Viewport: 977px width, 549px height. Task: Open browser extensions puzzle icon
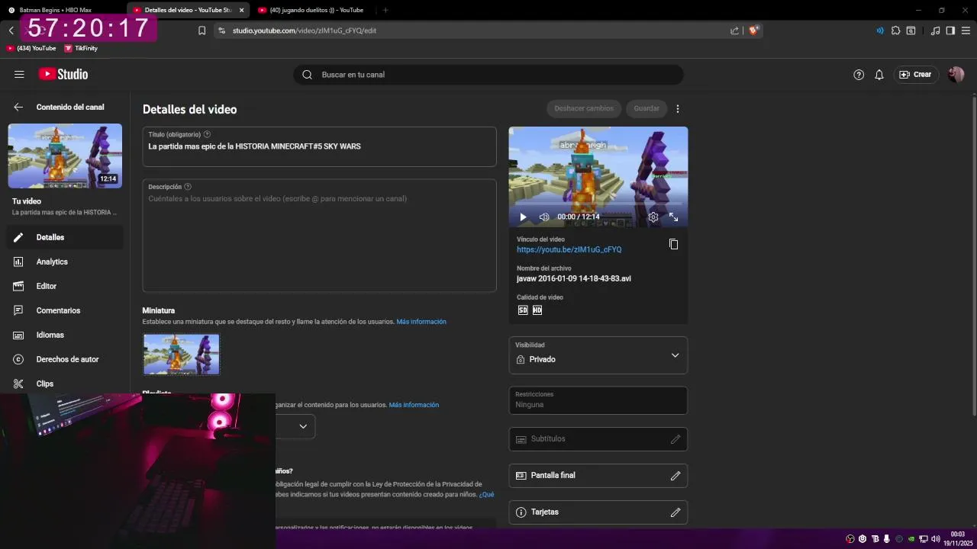(x=896, y=30)
